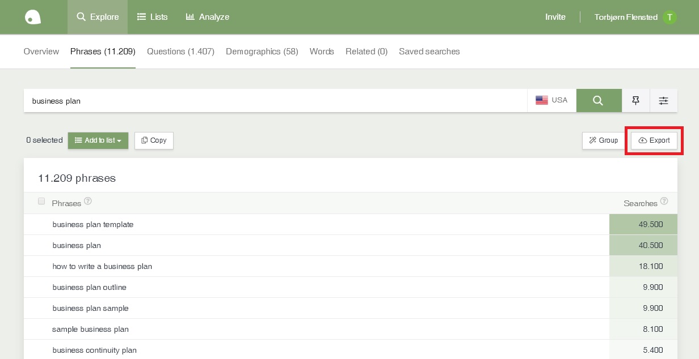Click the Export cloud icon
The width and height of the screenshot is (699, 359).
click(x=643, y=140)
